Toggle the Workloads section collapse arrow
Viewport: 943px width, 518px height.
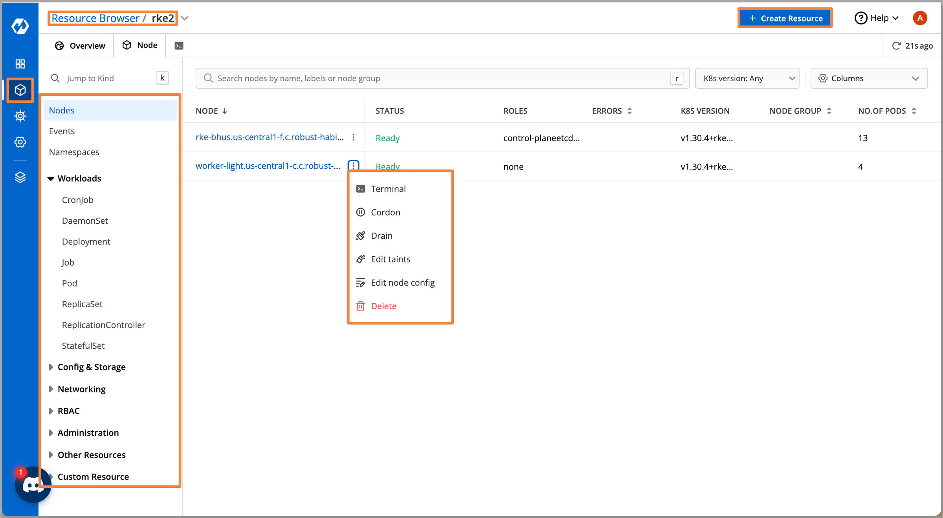[51, 178]
